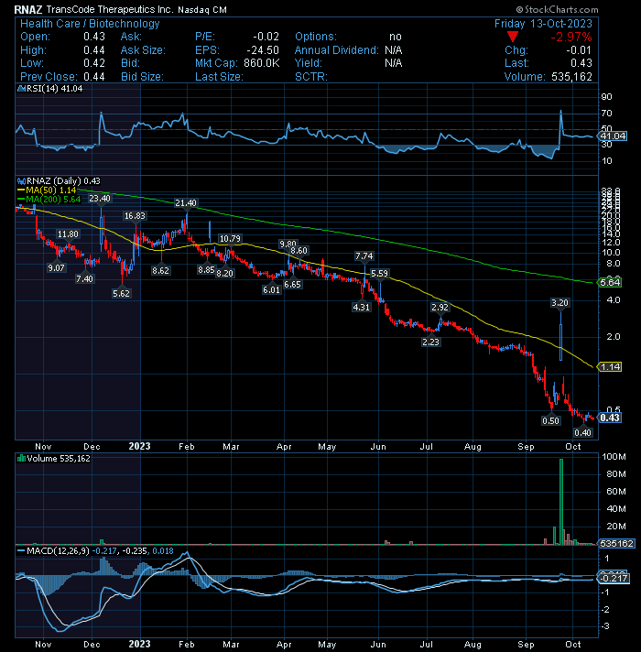
Task: Click the 0.50 price low label
Action: [x=550, y=420]
